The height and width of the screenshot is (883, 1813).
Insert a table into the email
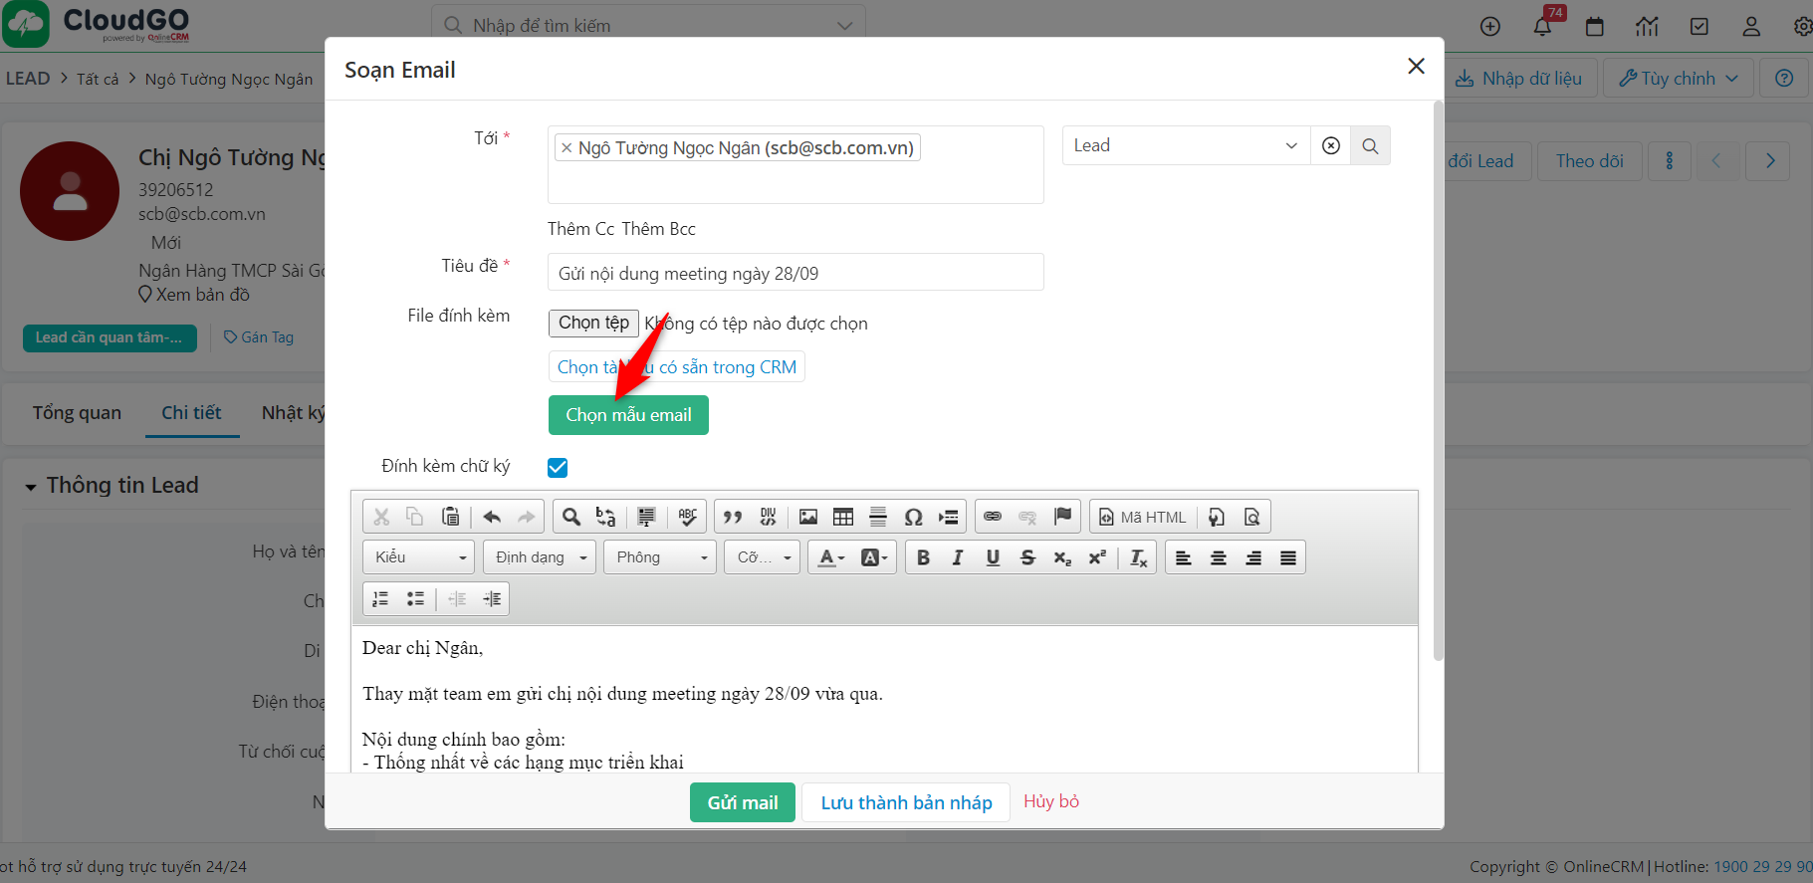[x=843, y=517]
